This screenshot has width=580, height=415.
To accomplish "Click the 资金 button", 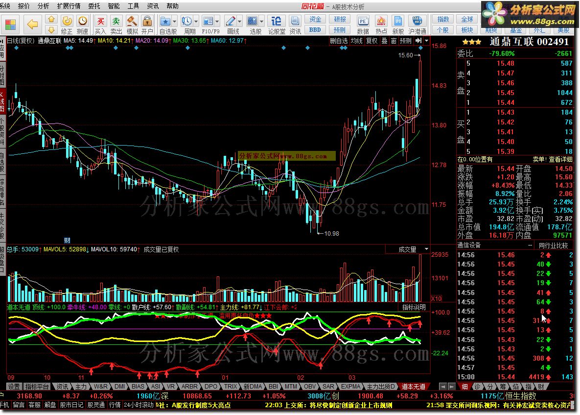I will (315, 19).
